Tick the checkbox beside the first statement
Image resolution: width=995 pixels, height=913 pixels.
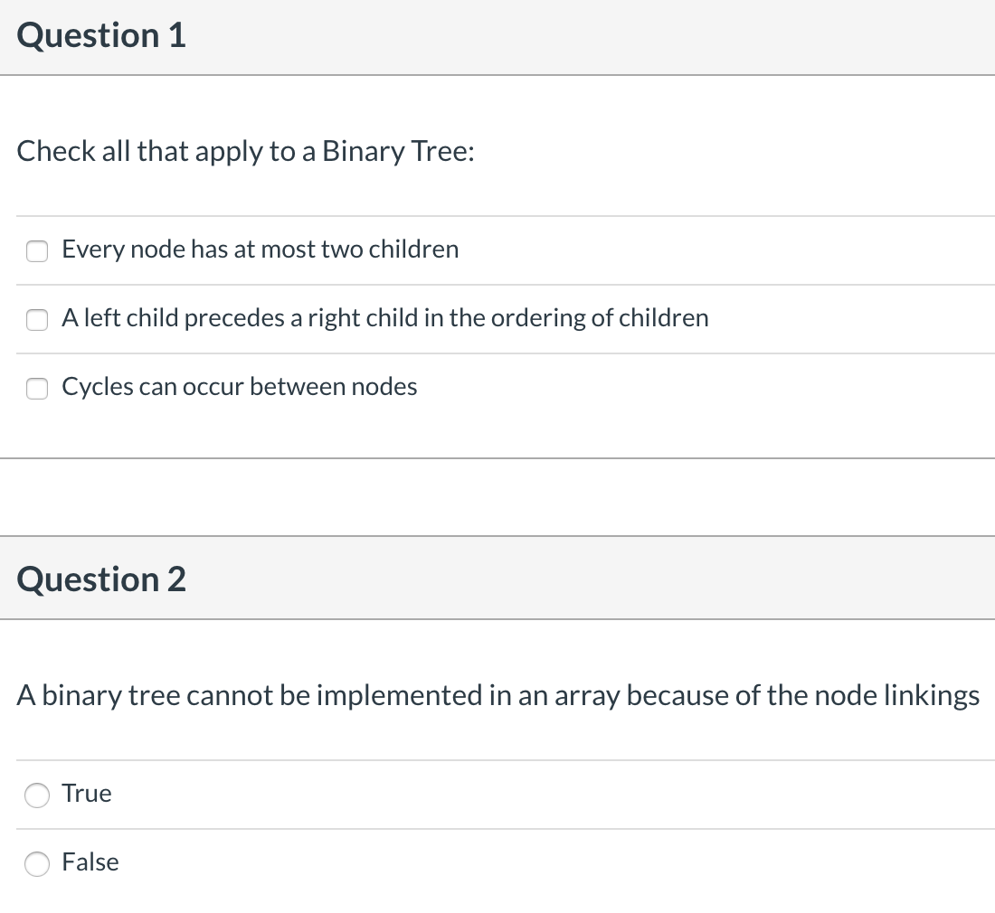pyautogui.click(x=37, y=250)
